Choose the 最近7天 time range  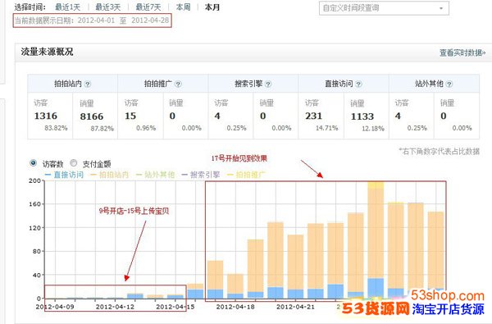point(148,7)
